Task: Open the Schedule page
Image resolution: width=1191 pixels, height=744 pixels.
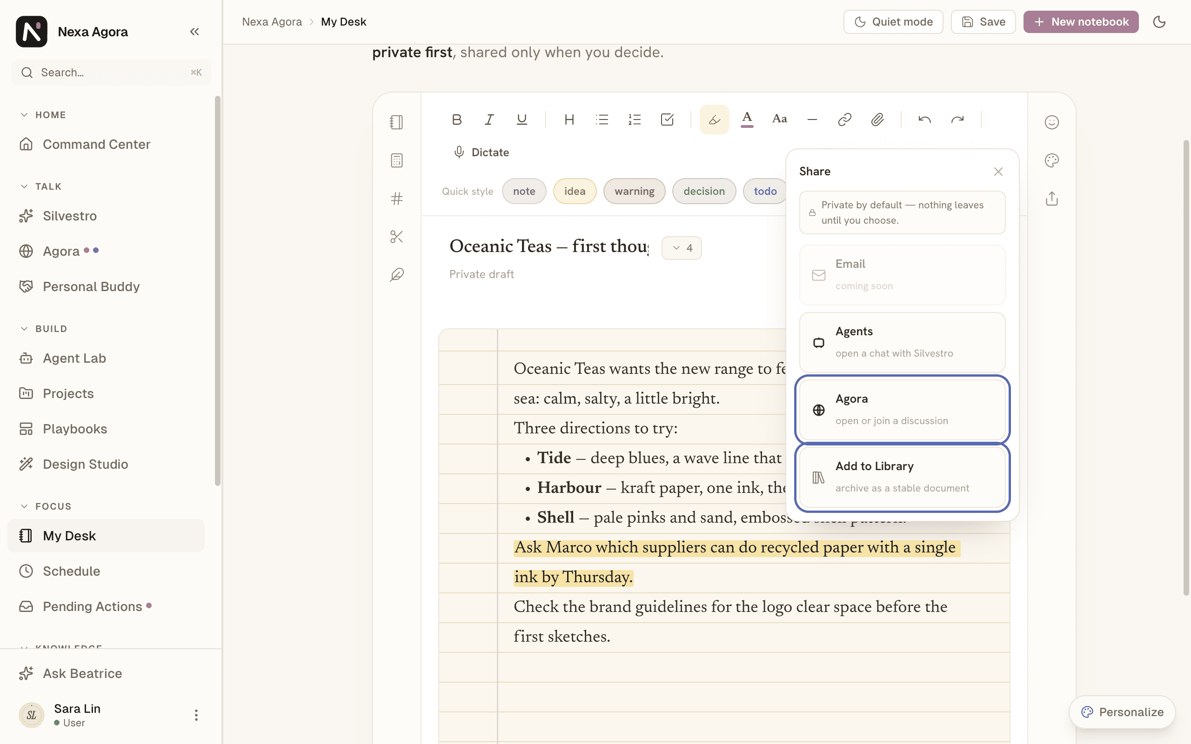Action: (x=106, y=571)
